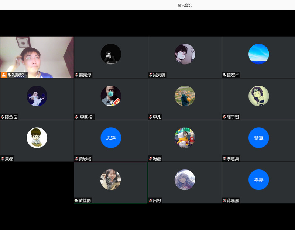Select 翟宏举's blue sky avatar
295x230 pixels.
coord(258,54)
